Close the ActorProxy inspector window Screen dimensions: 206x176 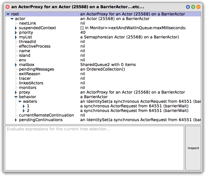[8, 7]
